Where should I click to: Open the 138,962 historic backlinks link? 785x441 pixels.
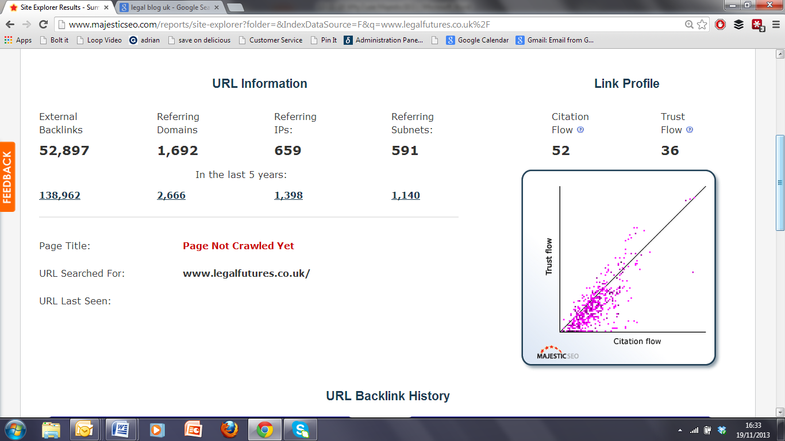[x=60, y=195]
